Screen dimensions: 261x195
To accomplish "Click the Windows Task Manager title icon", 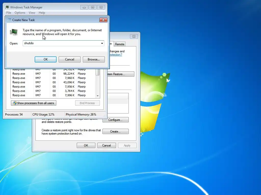I will (x=7, y=7).
